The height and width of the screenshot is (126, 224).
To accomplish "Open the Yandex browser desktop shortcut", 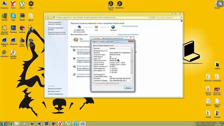I will pyautogui.click(x=13, y=5).
